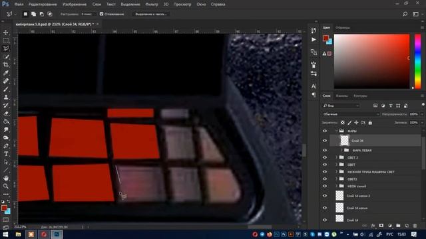Open the layer filter kind dropdown
Image resolution: width=426 pixels, height=239 pixels.
(x=341, y=106)
